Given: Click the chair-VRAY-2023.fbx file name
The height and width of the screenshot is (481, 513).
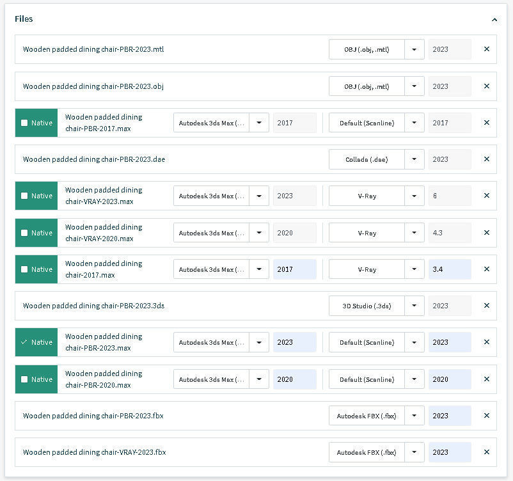Looking at the screenshot, I should click(x=94, y=452).
